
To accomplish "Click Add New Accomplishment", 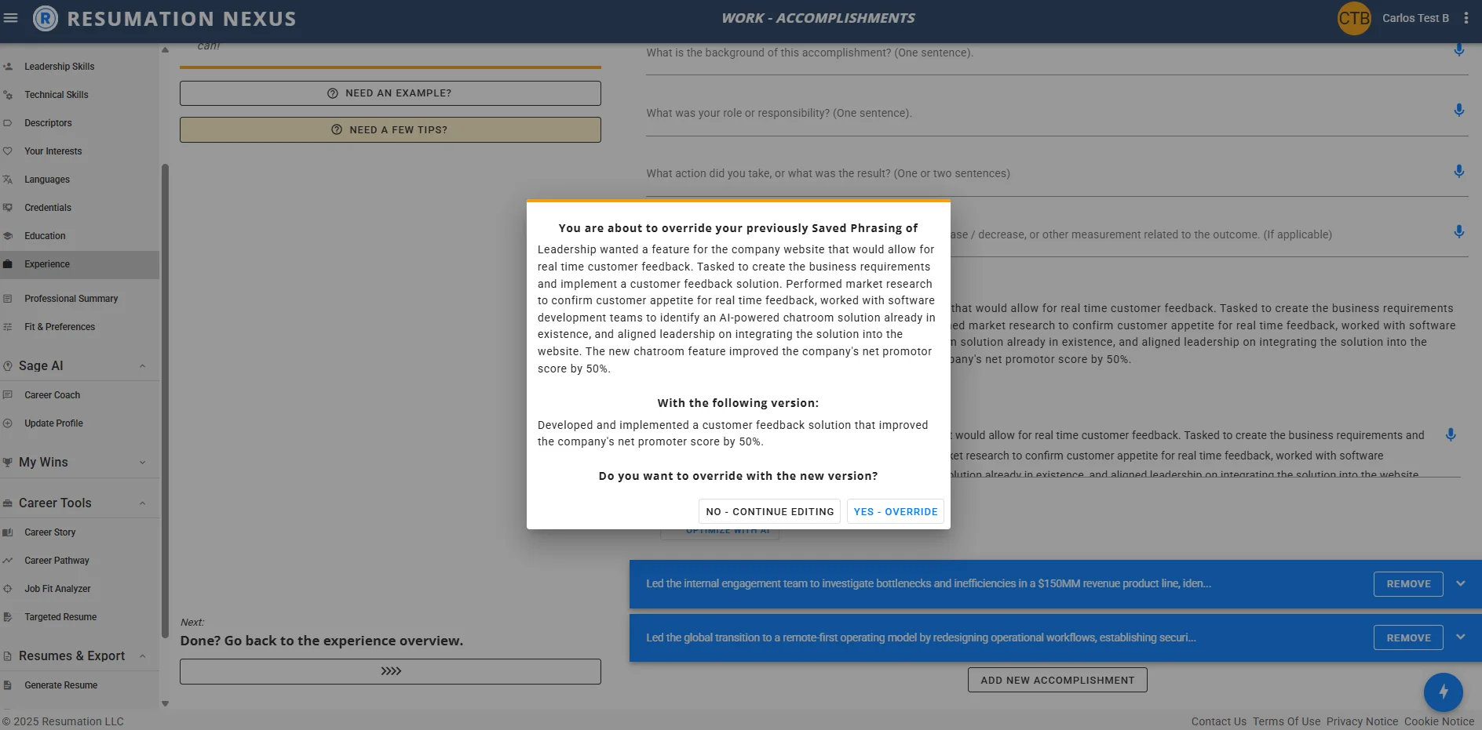I will [1057, 680].
